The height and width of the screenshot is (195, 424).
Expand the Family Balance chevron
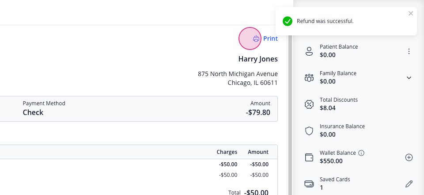pyautogui.click(x=409, y=78)
